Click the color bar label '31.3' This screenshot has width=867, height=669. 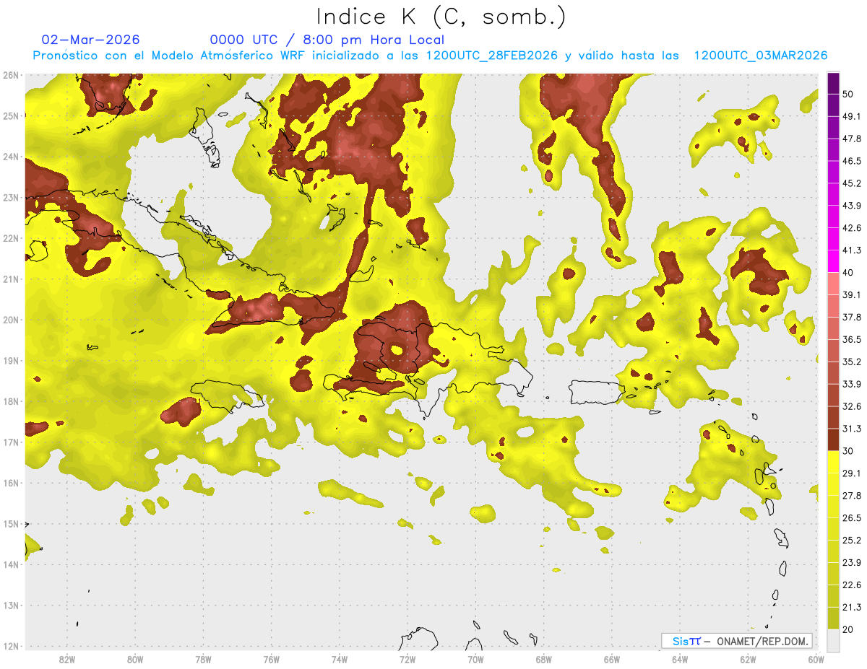coord(852,429)
